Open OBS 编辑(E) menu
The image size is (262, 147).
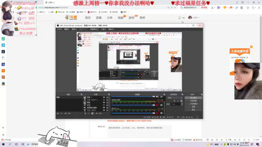(x=67, y=29)
